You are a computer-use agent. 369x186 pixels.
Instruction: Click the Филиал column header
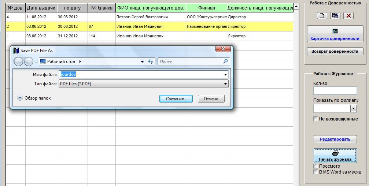point(206,8)
